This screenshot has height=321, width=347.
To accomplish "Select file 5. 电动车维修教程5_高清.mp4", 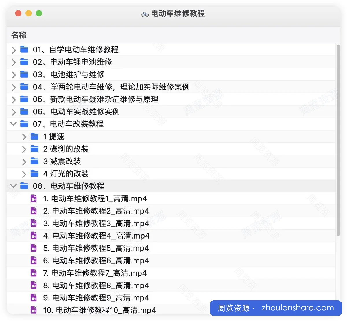I will click(x=96, y=248).
